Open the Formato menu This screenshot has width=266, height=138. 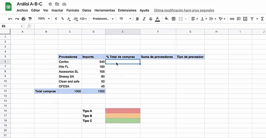click(x=73, y=10)
